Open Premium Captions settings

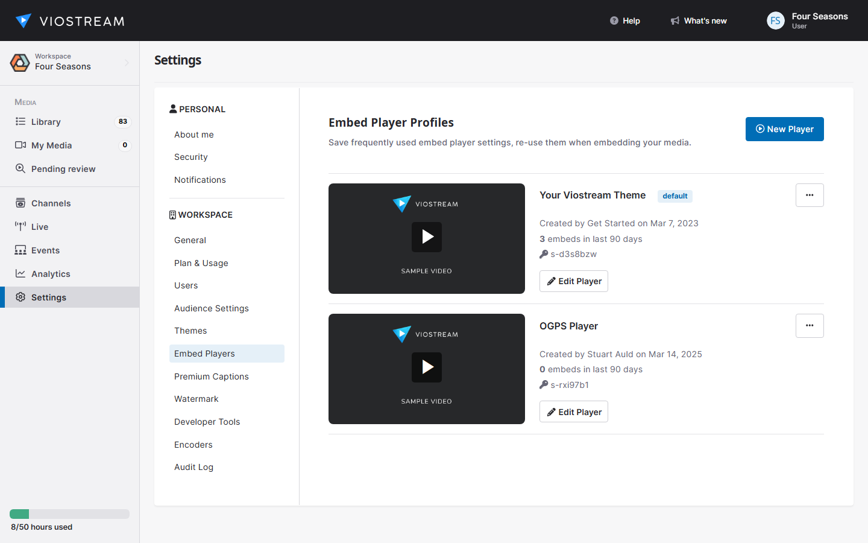[x=227, y=376]
